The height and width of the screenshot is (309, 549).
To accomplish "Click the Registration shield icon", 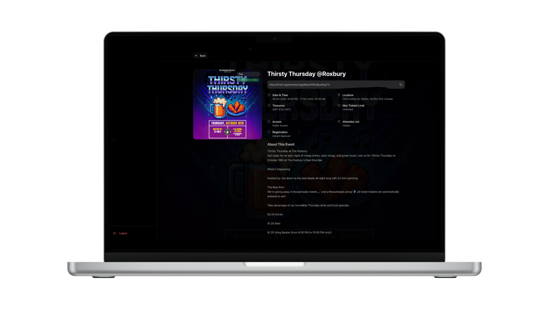I will tap(269, 132).
